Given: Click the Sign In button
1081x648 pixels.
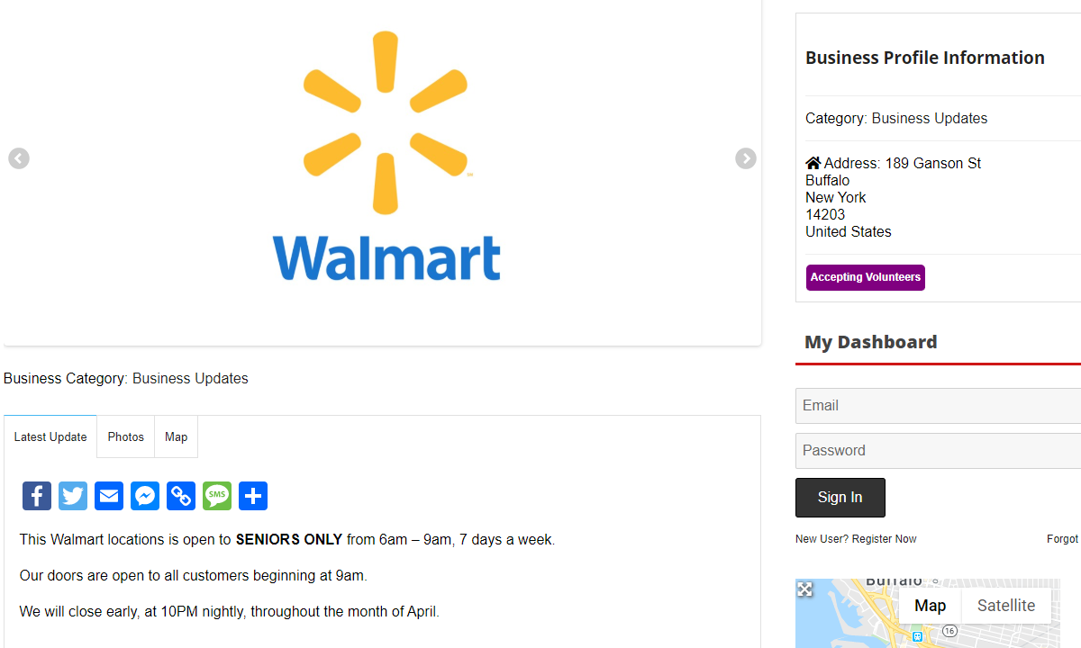Looking at the screenshot, I should tap(840, 498).
